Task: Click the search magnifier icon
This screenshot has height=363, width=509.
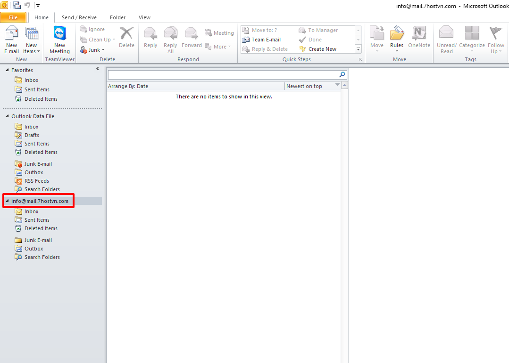Action: click(x=342, y=75)
